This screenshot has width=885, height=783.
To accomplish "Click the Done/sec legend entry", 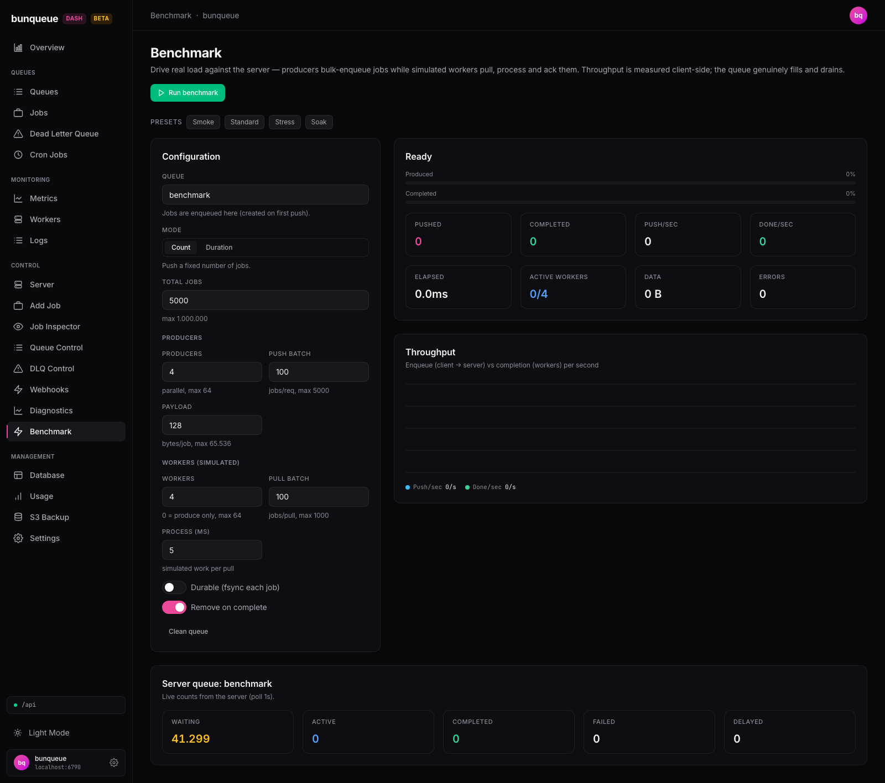I will (x=491, y=487).
